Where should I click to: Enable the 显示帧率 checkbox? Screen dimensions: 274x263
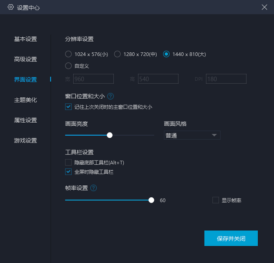(x=216, y=200)
